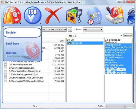
Task: Select Storm2flashget.exe in the right file list
Action: (114, 65)
